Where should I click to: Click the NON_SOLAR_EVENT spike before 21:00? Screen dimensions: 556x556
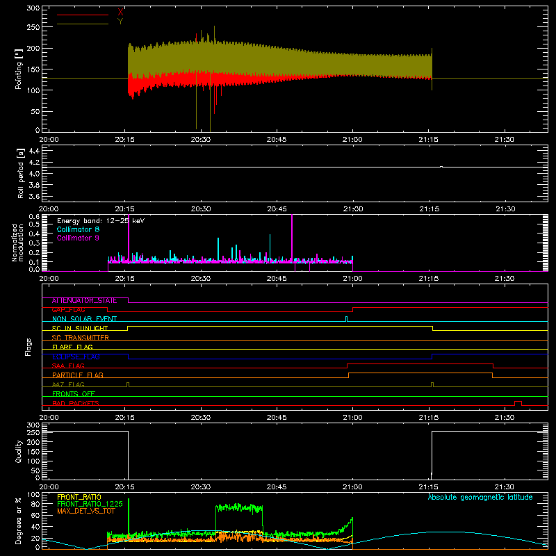[x=346, y=319]
